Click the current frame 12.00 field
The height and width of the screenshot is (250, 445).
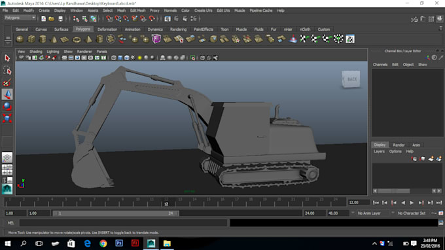pos(359,203)
